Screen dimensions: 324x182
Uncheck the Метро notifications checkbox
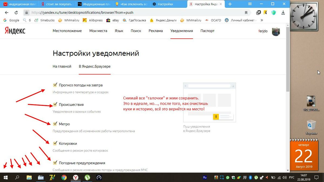click(x=55, y=124)
